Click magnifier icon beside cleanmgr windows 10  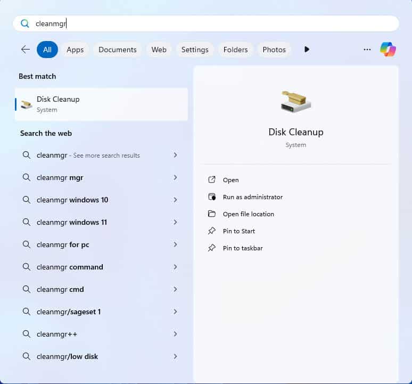tap(27, 200)
